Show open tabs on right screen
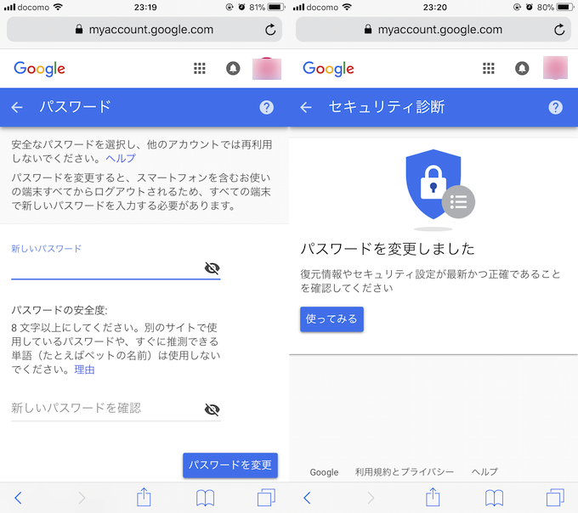This screenshot has width=578, height=513. click(555, 498)
